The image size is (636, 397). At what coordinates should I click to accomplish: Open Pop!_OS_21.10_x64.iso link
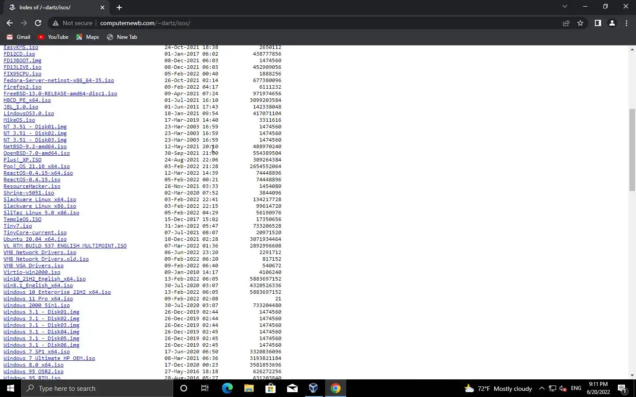37,166
